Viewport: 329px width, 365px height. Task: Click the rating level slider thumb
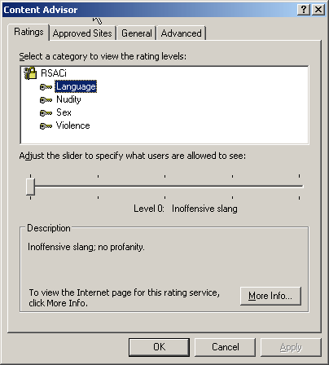(x=30, y=187)
